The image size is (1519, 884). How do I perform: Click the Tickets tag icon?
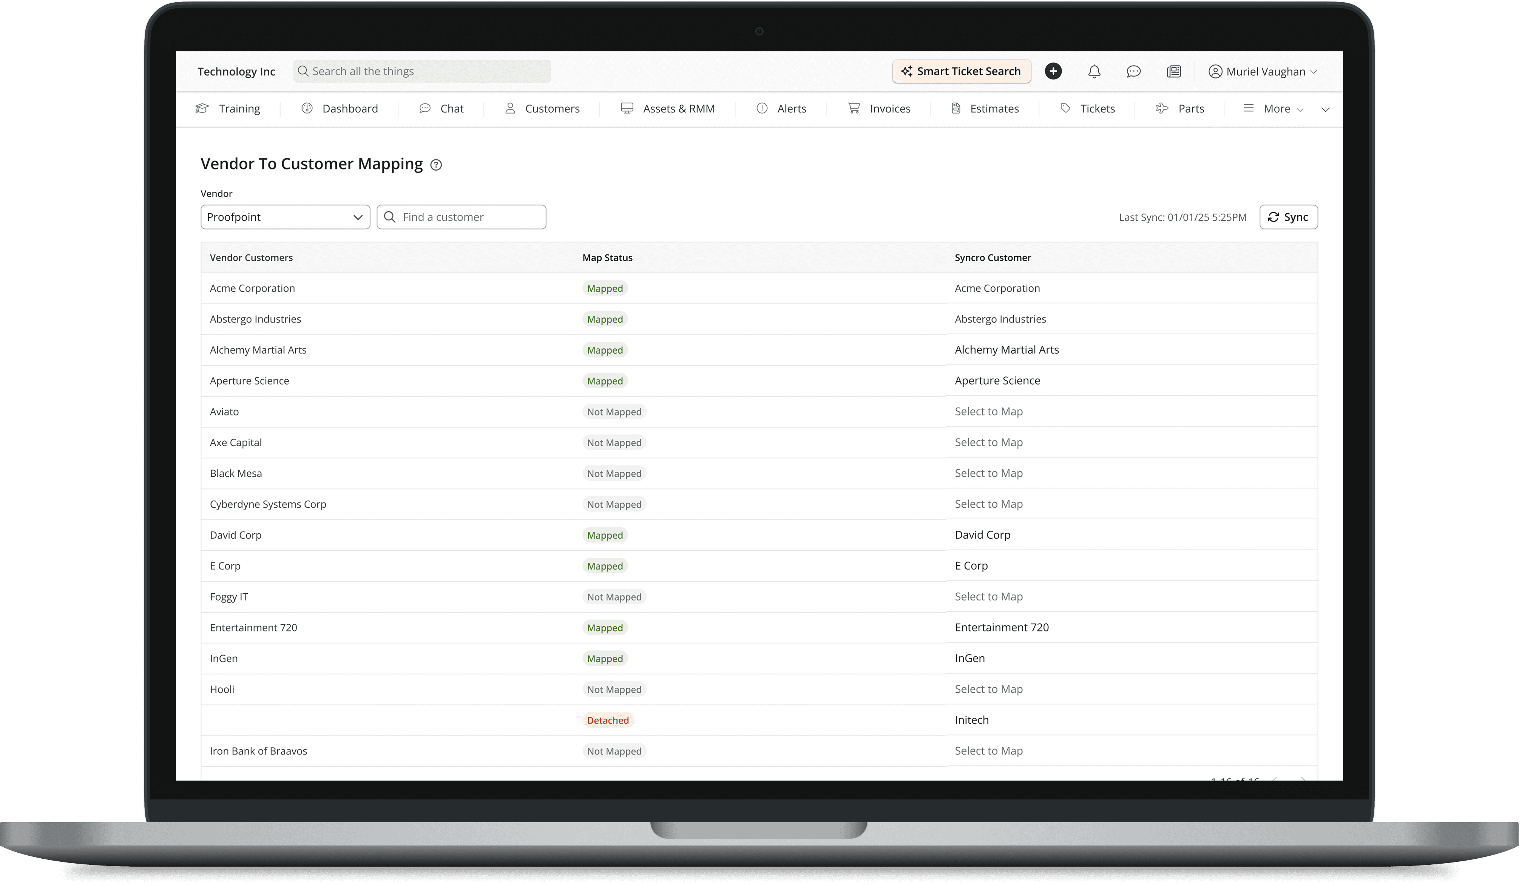point(1065,108)
